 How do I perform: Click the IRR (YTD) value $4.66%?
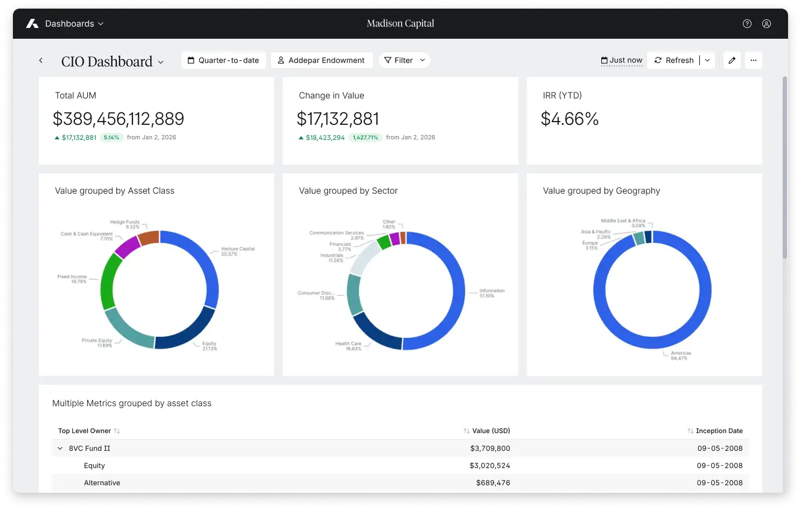[x=570, y=119]
